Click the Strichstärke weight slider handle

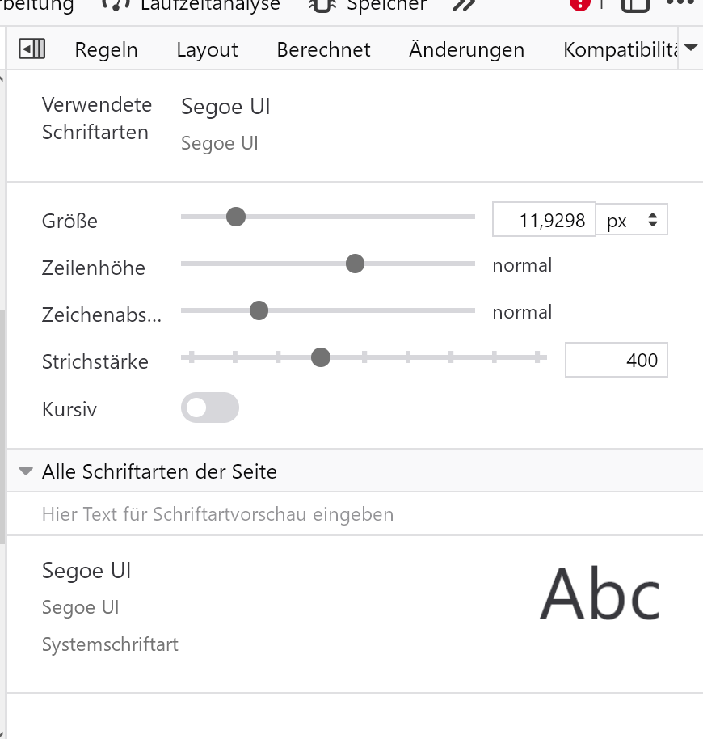(321, 357)
